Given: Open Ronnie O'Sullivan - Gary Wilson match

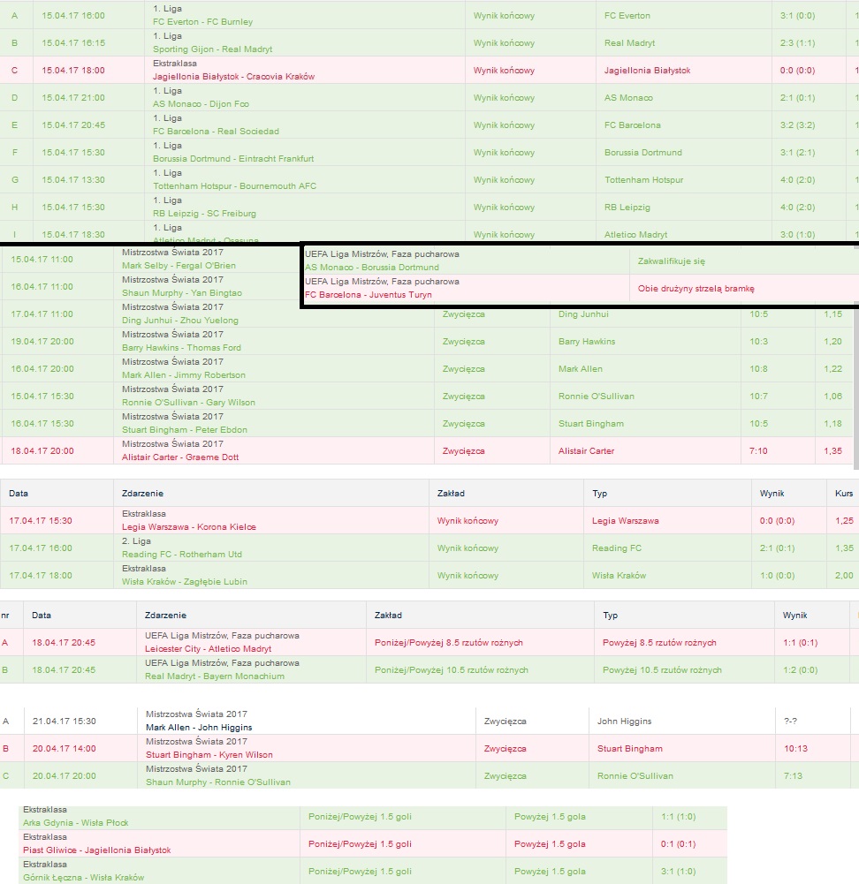Looking at the screenshot, I should 188,403.
